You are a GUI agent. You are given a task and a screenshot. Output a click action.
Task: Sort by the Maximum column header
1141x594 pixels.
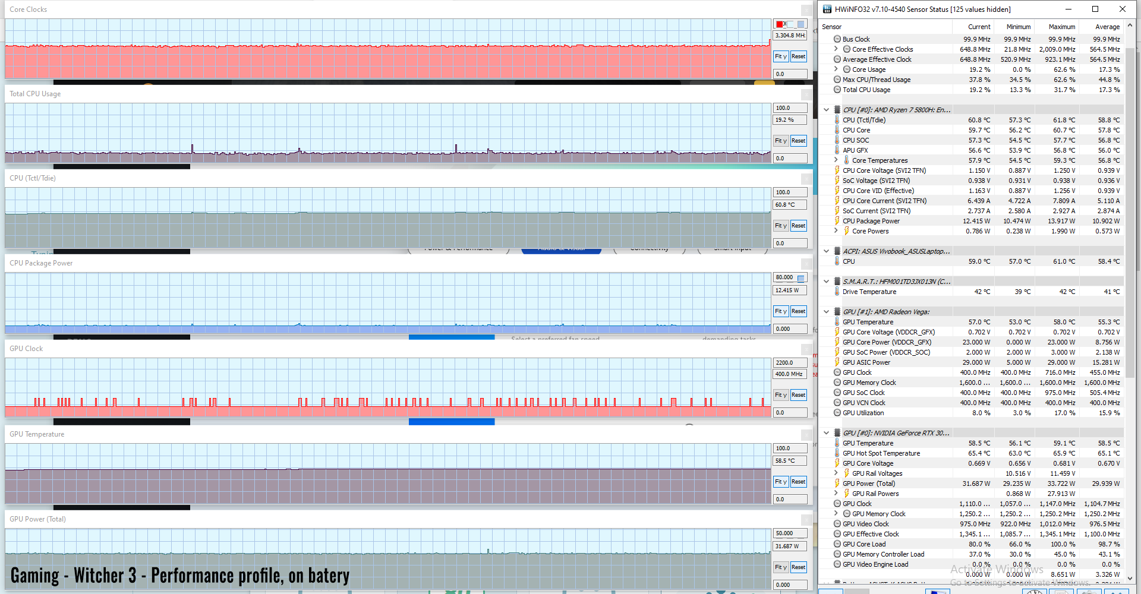tap(1061, 27)
